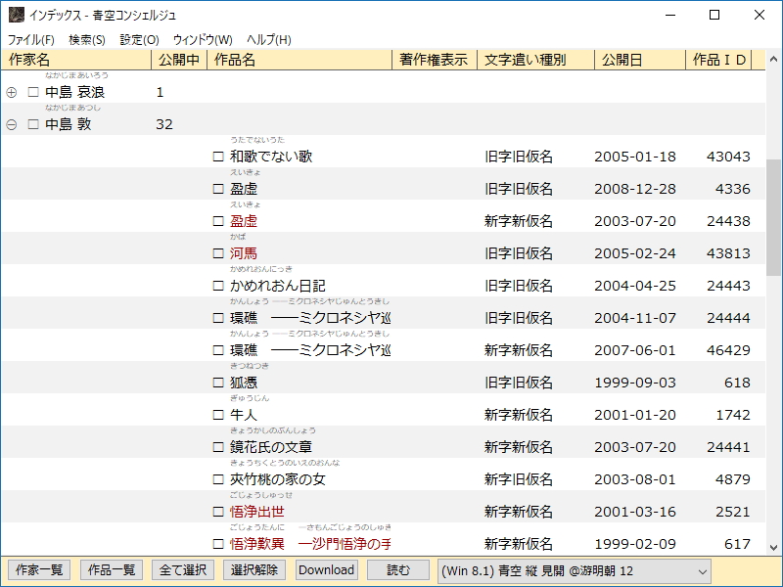This screenshot has width=783, height=587.
Task: Check the box for 鏡花氏の文章
Action: coord(218,447)
